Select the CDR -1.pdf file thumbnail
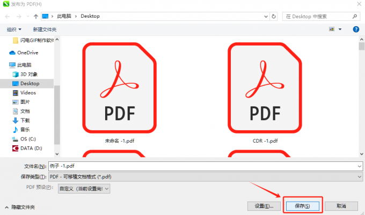 point(265,88)
